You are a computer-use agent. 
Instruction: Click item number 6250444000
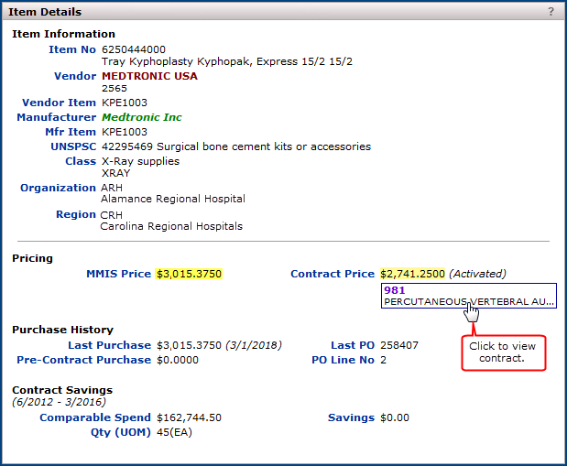(x=134, y=49)
